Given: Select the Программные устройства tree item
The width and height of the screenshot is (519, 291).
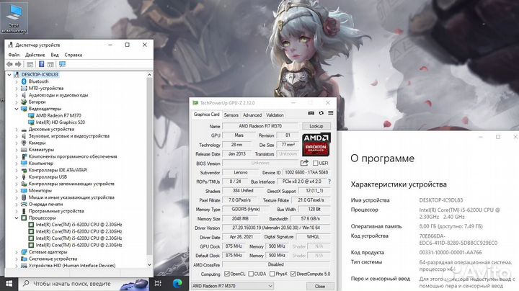Looking at the screenshot, I should tap(56, 211).
